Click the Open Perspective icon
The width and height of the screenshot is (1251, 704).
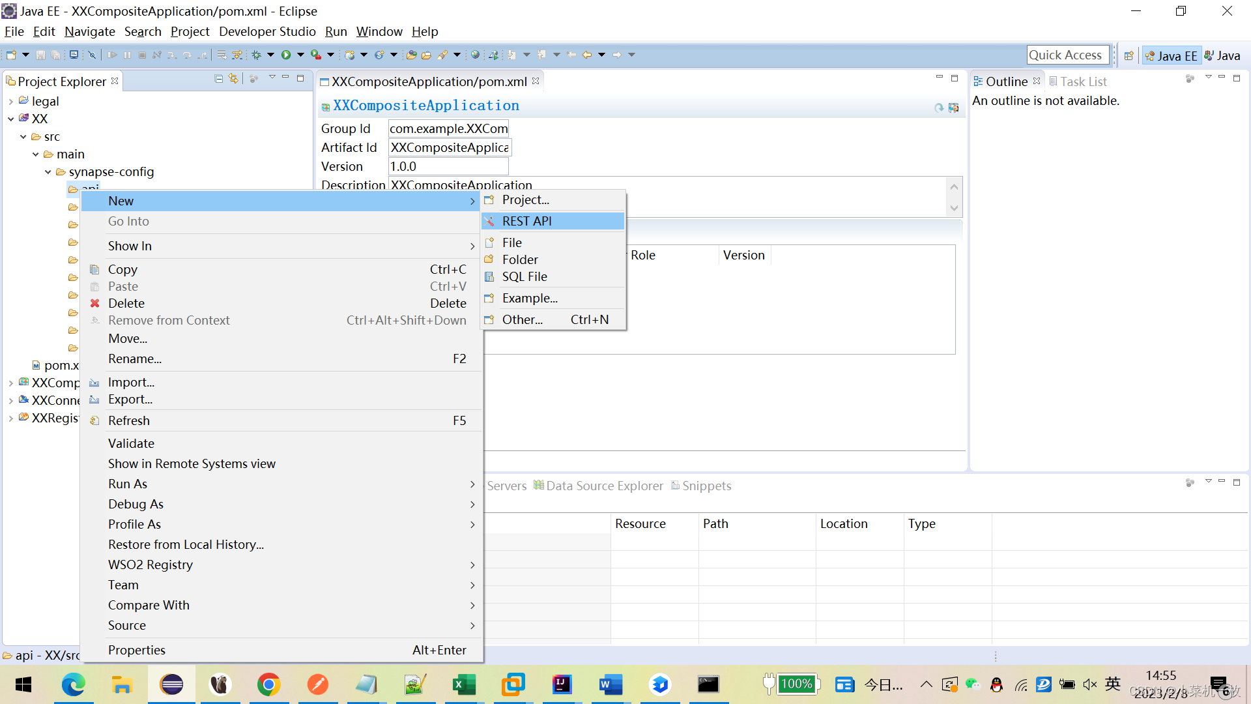click(1129, 55)
